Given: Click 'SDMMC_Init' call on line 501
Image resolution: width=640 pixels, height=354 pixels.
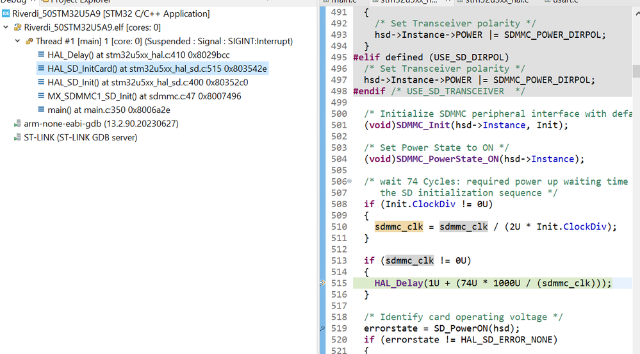Looking at the screenshot, I should click(x=423, y=125).
